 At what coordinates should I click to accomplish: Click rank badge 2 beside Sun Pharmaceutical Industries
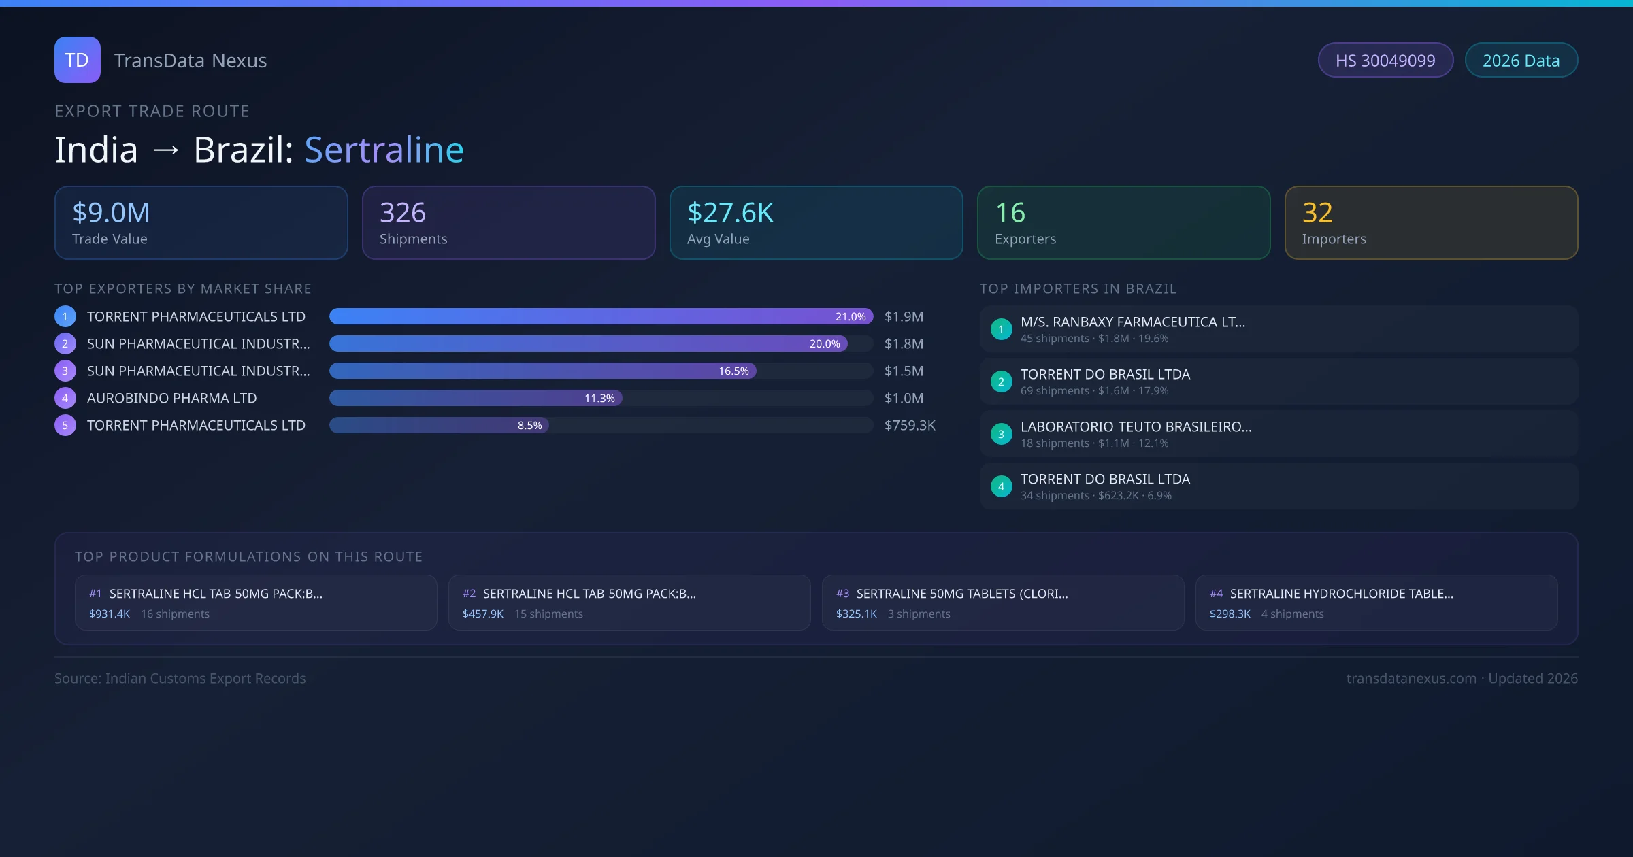65,343
